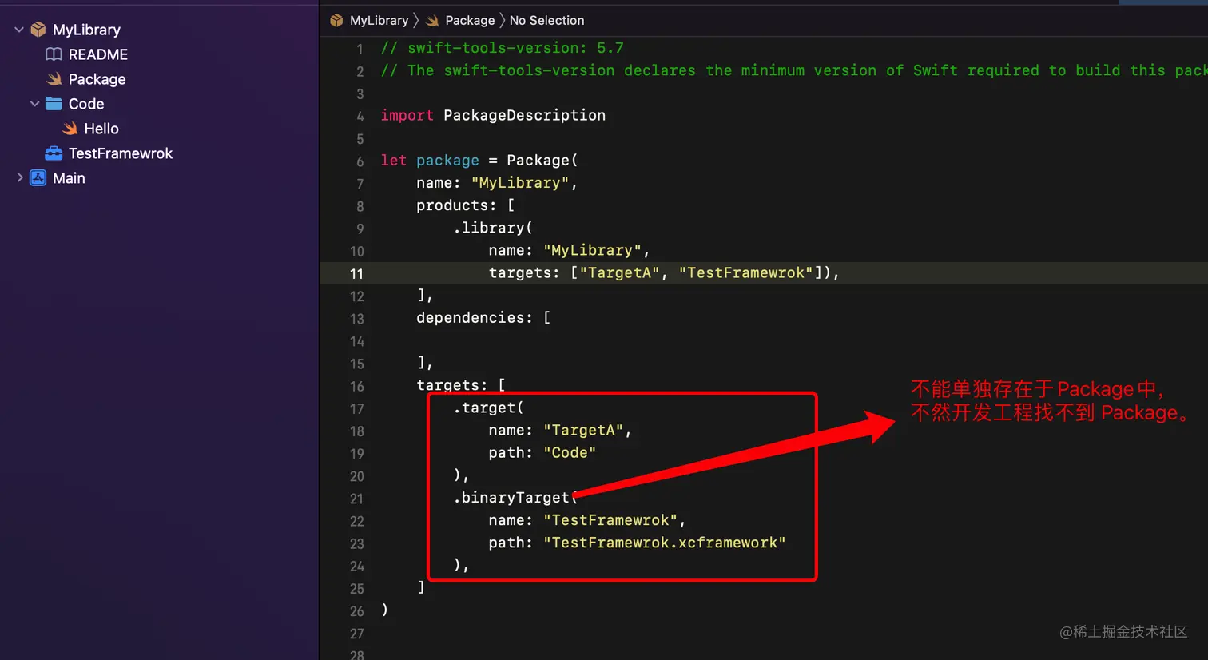
Task: Collapse the MyLibrary package disclosure chevron
Action: click(x=19, y=30)
